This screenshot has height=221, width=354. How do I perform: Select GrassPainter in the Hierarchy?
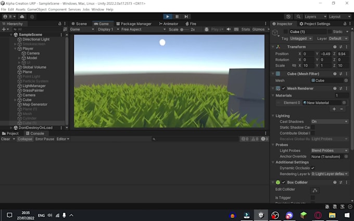(x=33, y=90)
